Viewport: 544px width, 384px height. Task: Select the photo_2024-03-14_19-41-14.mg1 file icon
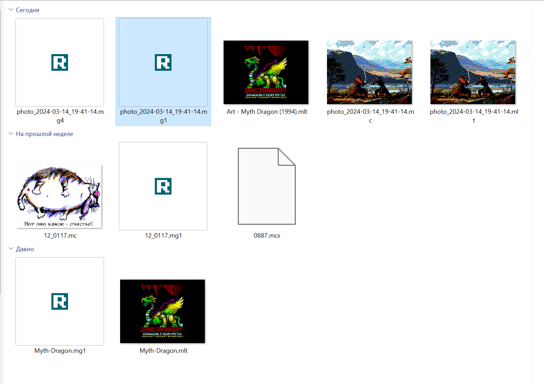[163, 62]
